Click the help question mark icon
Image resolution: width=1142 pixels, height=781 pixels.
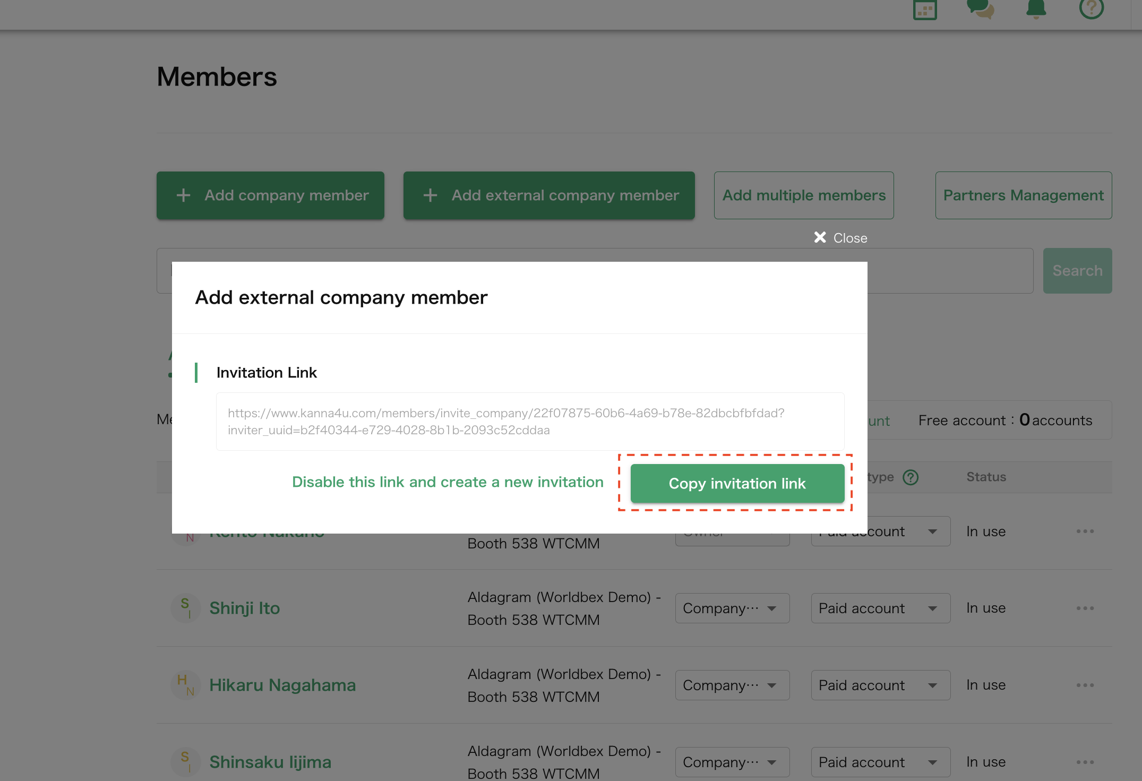(1092, 8)
